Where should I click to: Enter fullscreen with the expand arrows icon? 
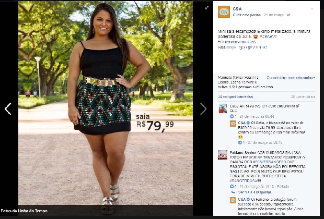(207, 8)
